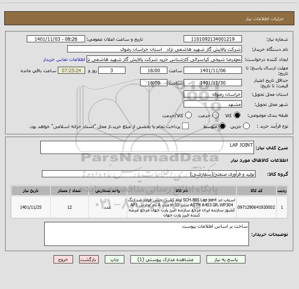
Task: Click the need date cell 1401/11/25
Action: 31,207
